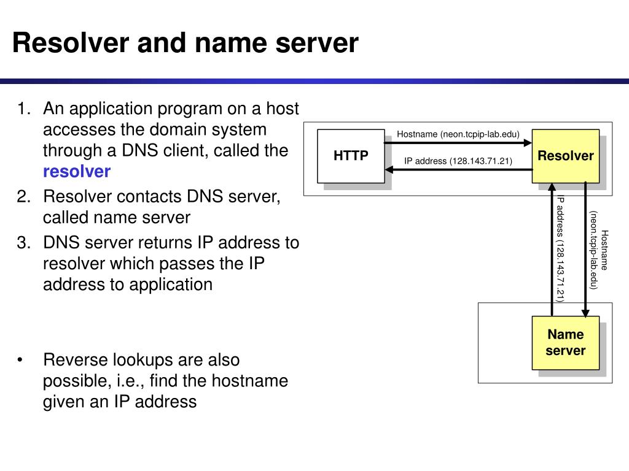
Task: Select the blue word 'resolver' in item 1
Action: 77,172
